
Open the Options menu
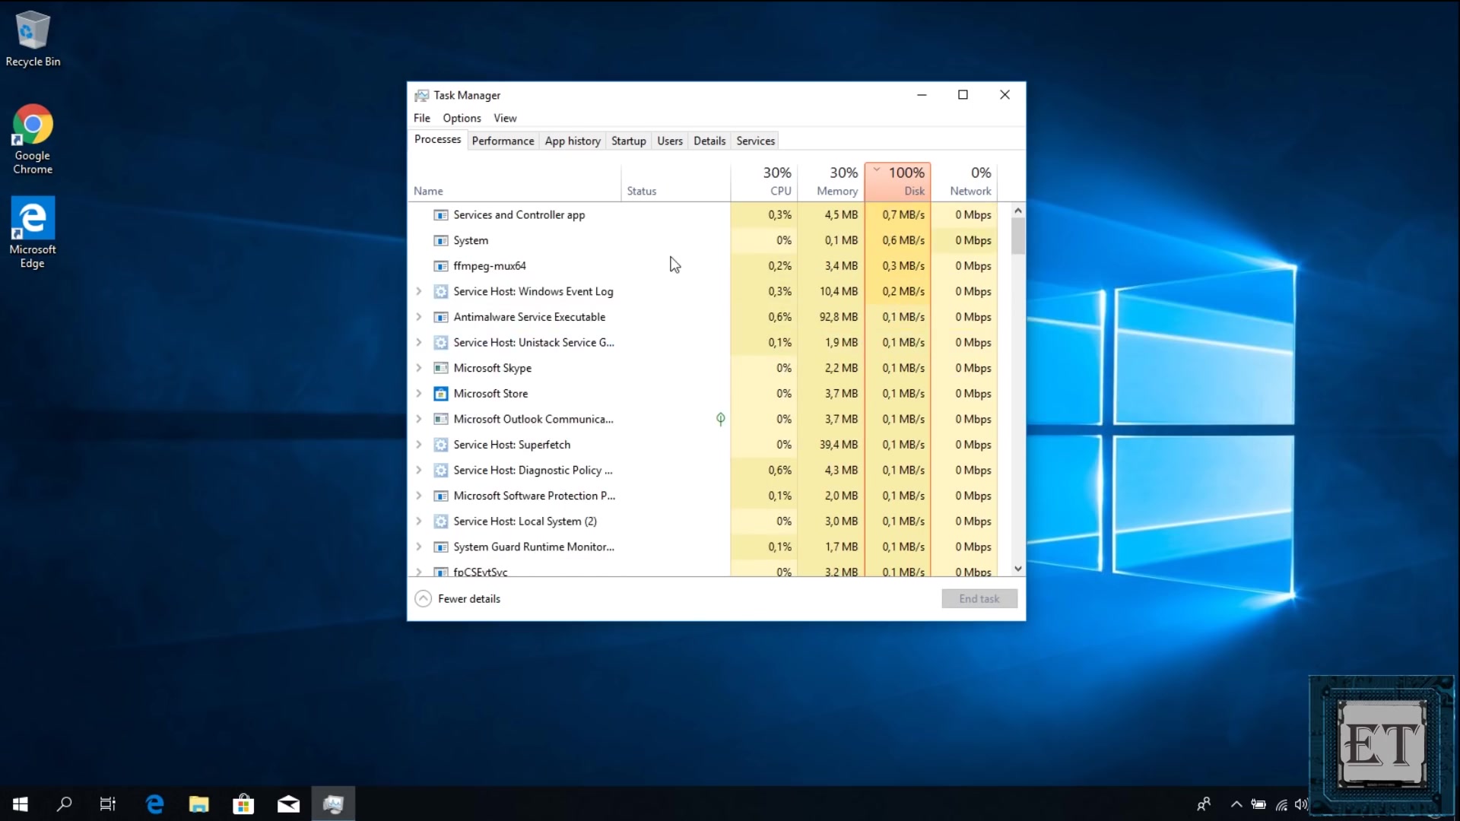(x=462, y=118)
